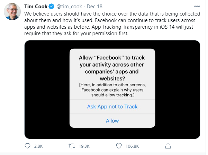Open the @tim_cook handle link
This screenshot has height=155, width=208.
69,7
